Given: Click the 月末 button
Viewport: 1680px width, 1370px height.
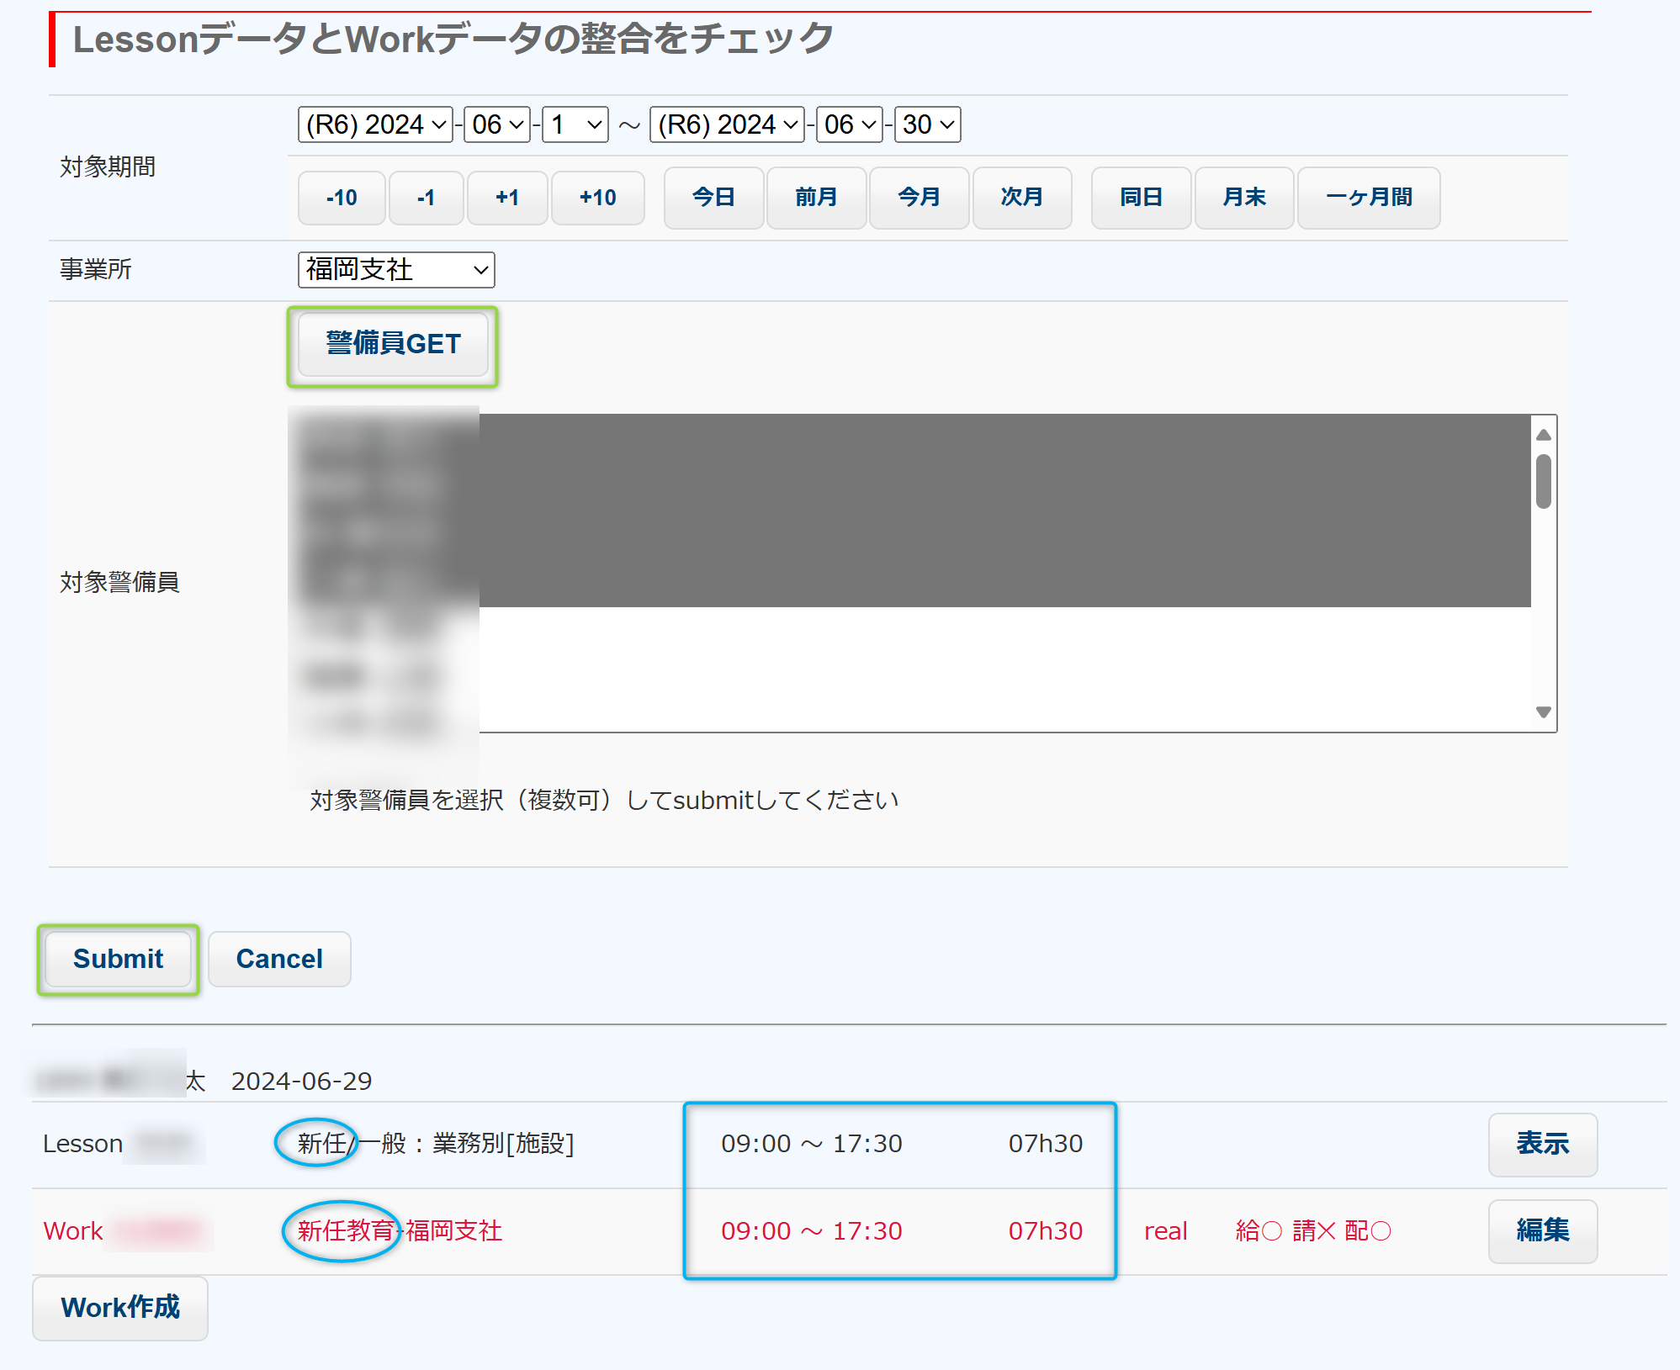Looking at the screenshot, I should point(1243,198).
